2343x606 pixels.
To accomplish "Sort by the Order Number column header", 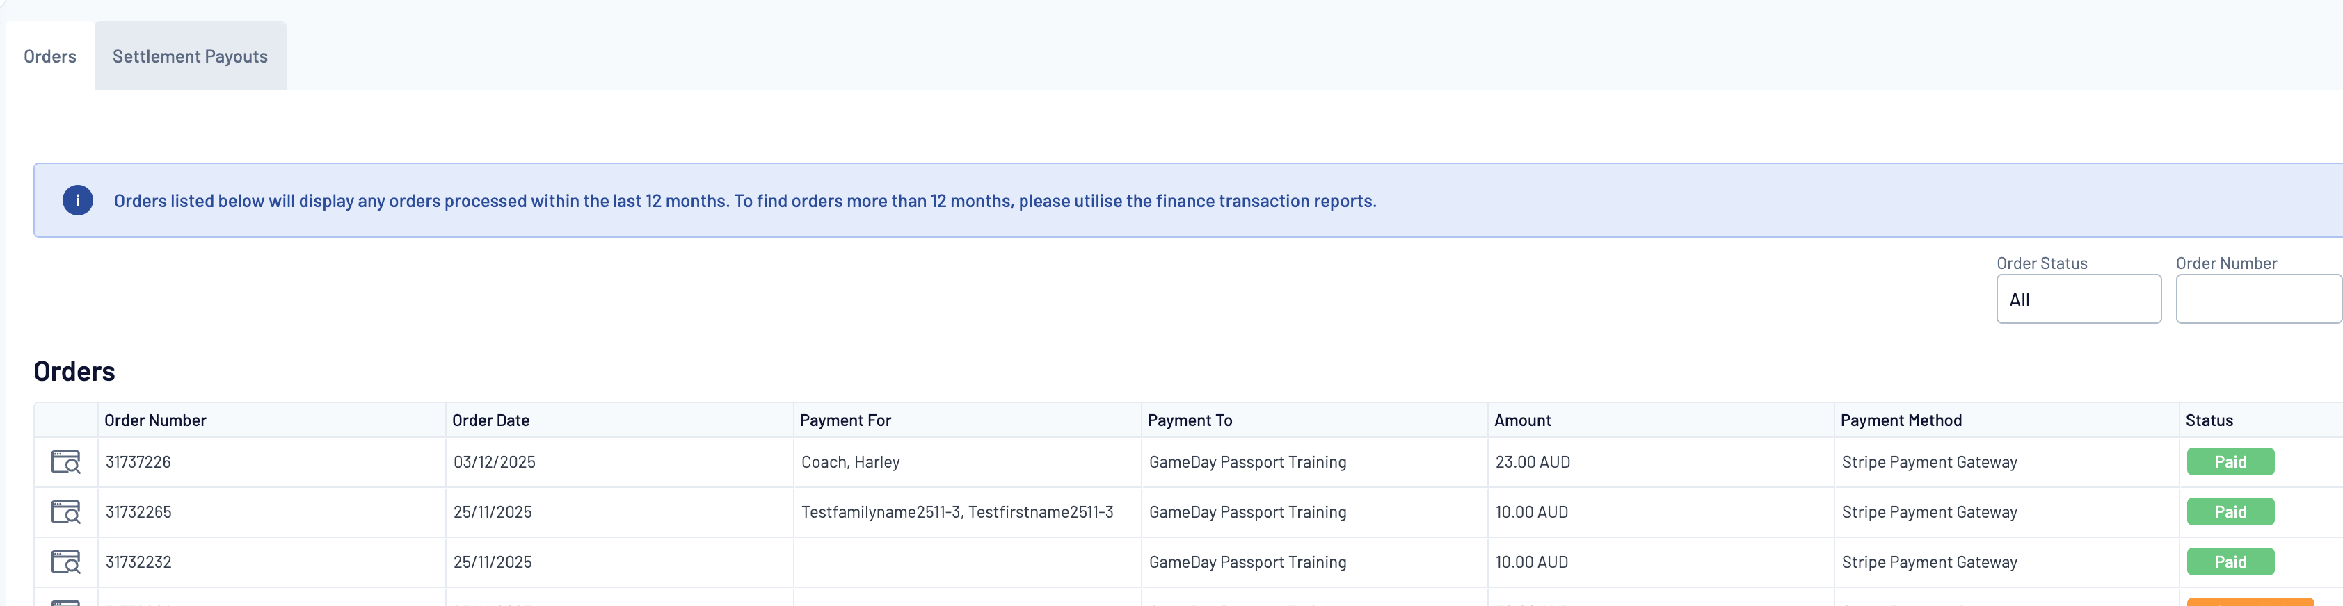I will (x=156, y=420).
